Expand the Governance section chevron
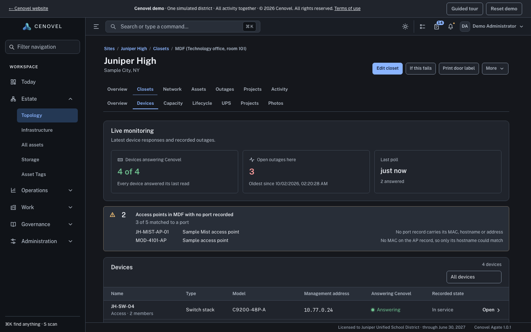531x332 pixels. (x=70, y=224)
